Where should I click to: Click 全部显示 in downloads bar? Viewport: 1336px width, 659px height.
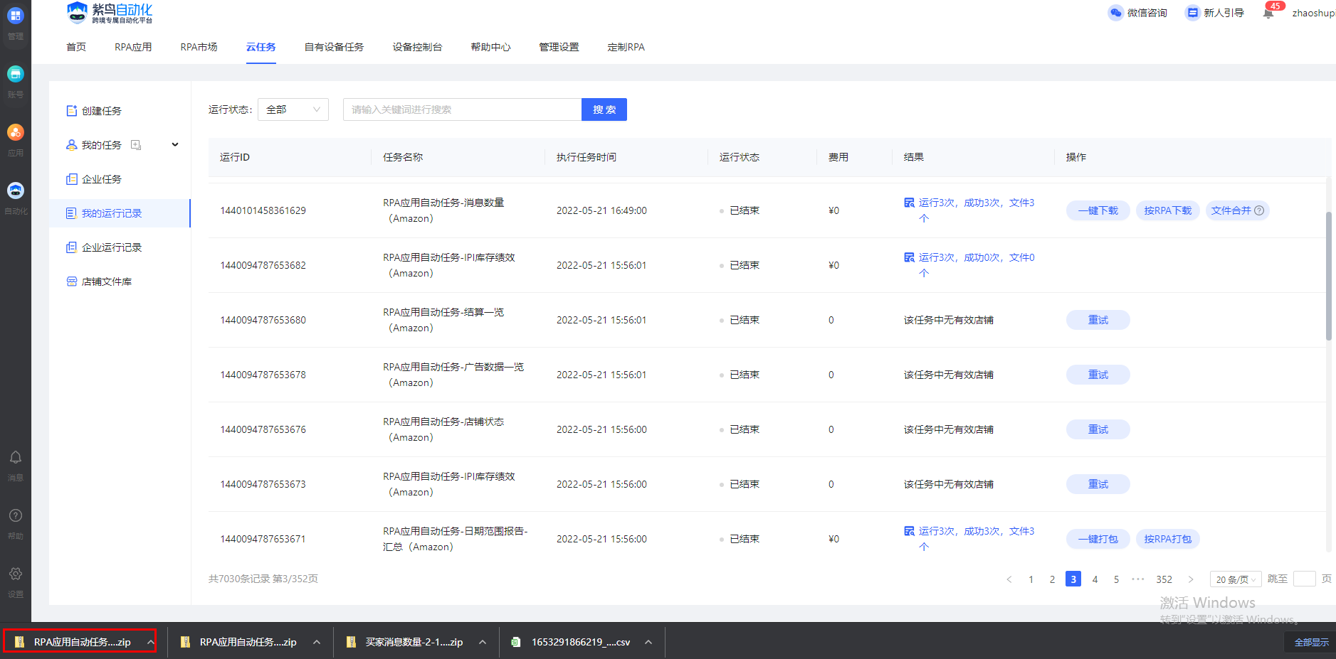point(1311,642)
